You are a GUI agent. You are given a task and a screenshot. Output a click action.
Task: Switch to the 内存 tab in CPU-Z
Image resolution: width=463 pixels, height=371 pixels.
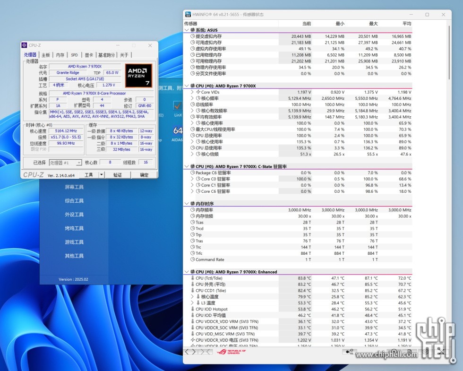pyautogui.click(x=60, y=55)
